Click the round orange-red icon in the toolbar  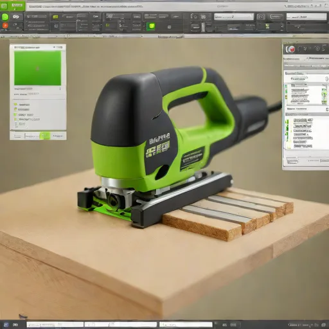(4, 26)
